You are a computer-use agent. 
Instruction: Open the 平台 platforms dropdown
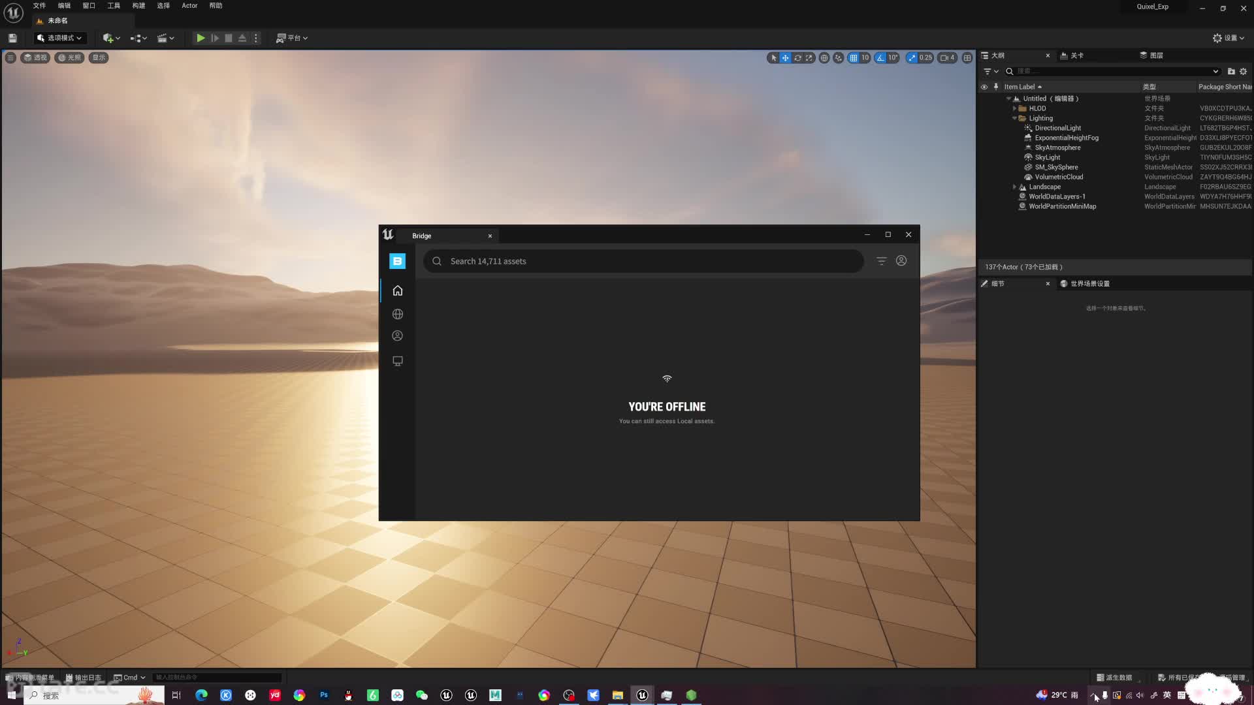pyautogui.click(x=292, y=38)
